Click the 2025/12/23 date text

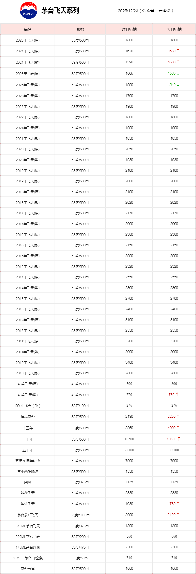(128, 11)
